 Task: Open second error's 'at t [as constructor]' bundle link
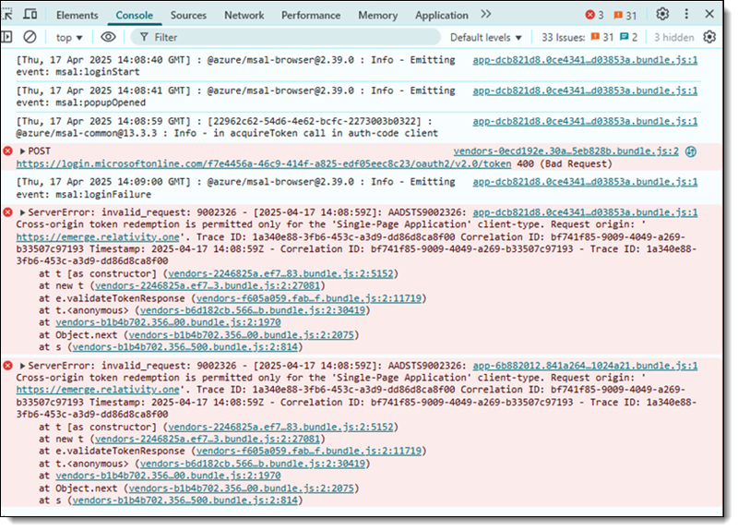(x=281, y=427)
